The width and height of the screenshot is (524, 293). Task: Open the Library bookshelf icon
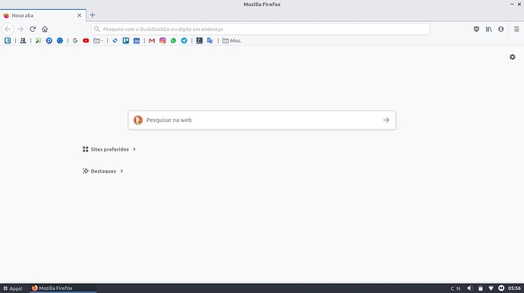488,30
